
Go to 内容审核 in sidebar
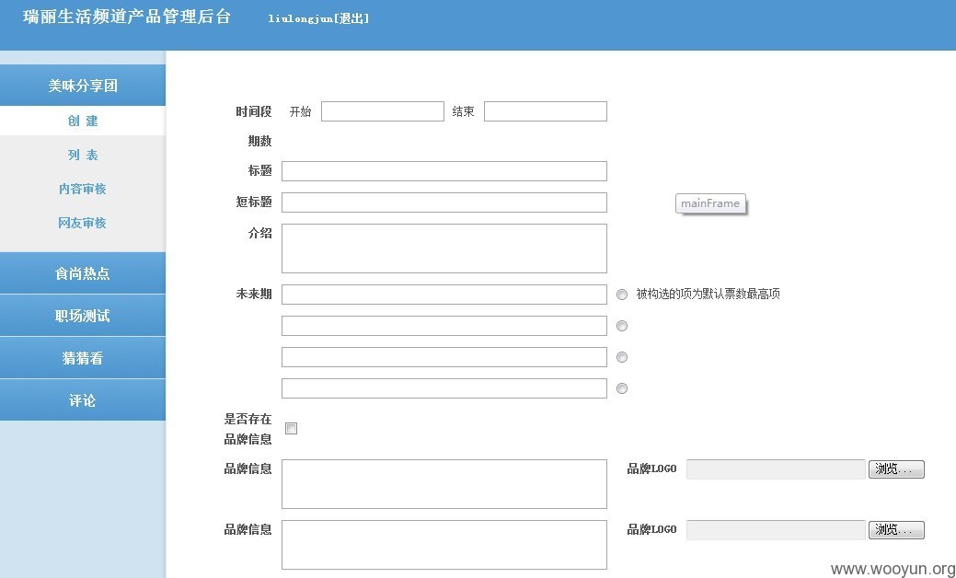click(x=82, y=189)
